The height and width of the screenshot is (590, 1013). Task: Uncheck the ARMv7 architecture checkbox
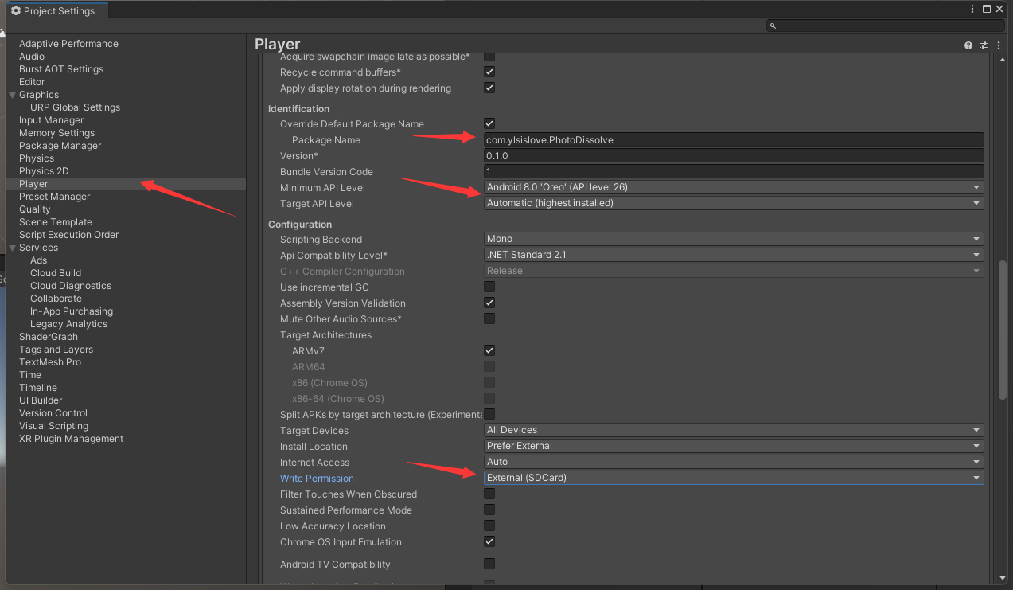(489, 350)
